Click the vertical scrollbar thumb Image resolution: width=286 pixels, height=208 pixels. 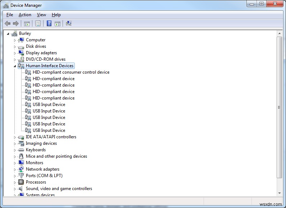[x=280, y=107]
